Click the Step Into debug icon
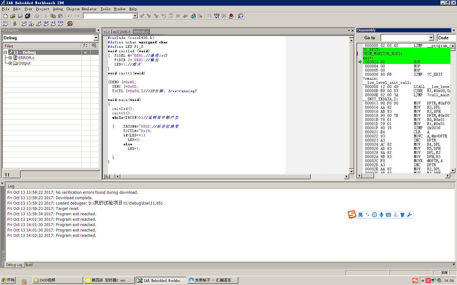Viewport: 457px width, 285px height. (x=31, y=24)
